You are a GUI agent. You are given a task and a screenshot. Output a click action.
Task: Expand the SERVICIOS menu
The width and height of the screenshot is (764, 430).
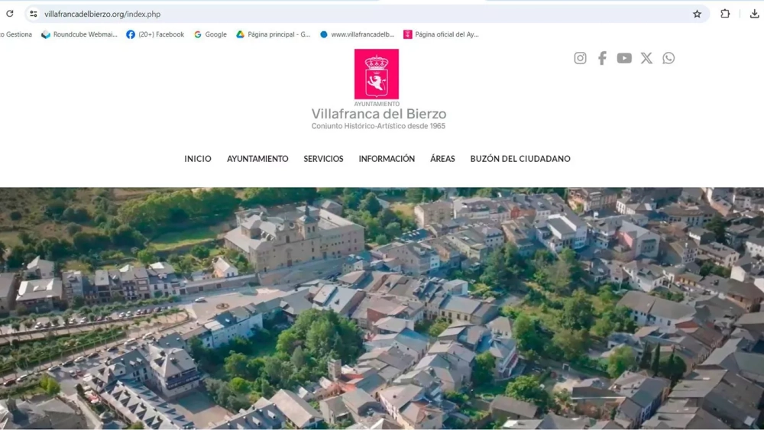click(x=323, y=159)
